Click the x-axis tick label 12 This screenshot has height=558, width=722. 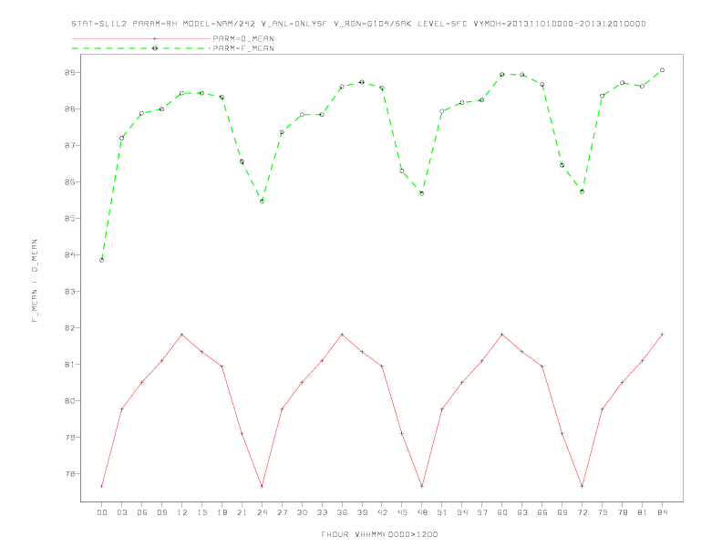(x=182, y=512)
